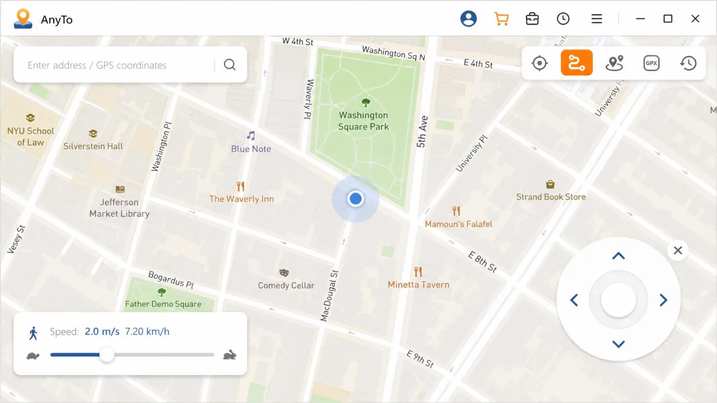The image size is (717, 403).
Task: Click the Washington Sq N street label
Action: coord(393,53)
